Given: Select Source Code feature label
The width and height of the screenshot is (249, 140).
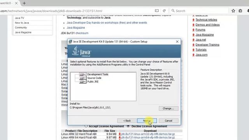Looking at the screenshot, I should [x=94, y=78].
